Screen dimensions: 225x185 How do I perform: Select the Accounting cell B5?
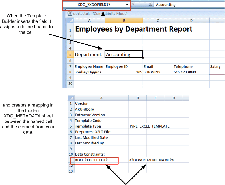(124, 54)
